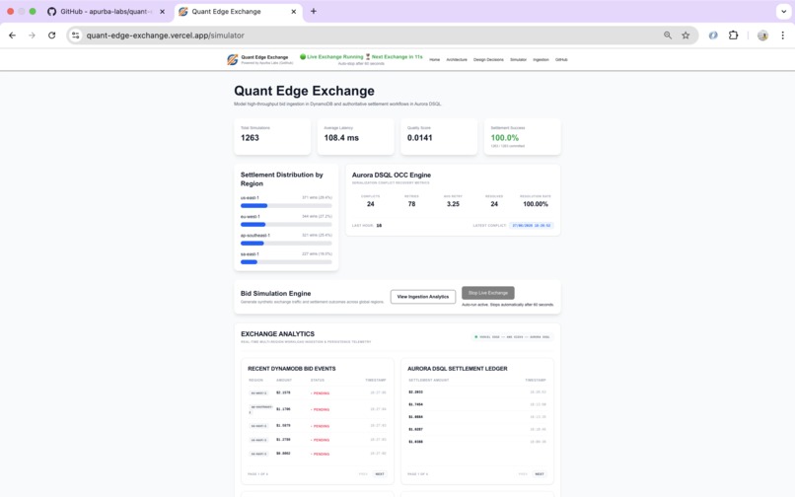
Task: Click the Total Simulations value 1263
Action: pos(250,138)
